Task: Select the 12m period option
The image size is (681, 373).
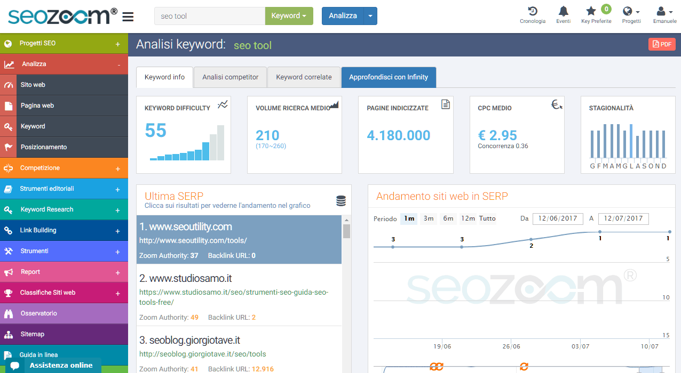Action: (x=468, y=218)
